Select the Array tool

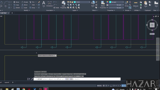[32, 7]
